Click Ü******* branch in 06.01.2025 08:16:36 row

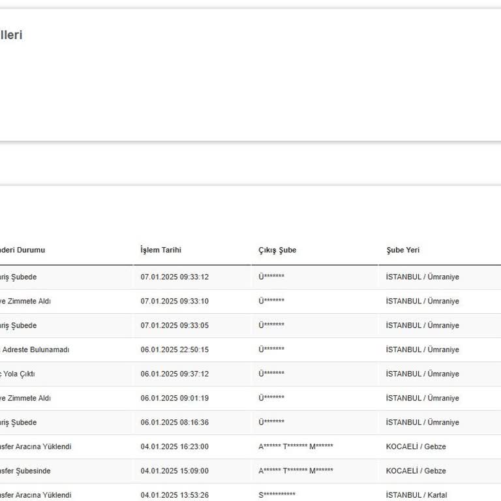click(x=271, y=422)
